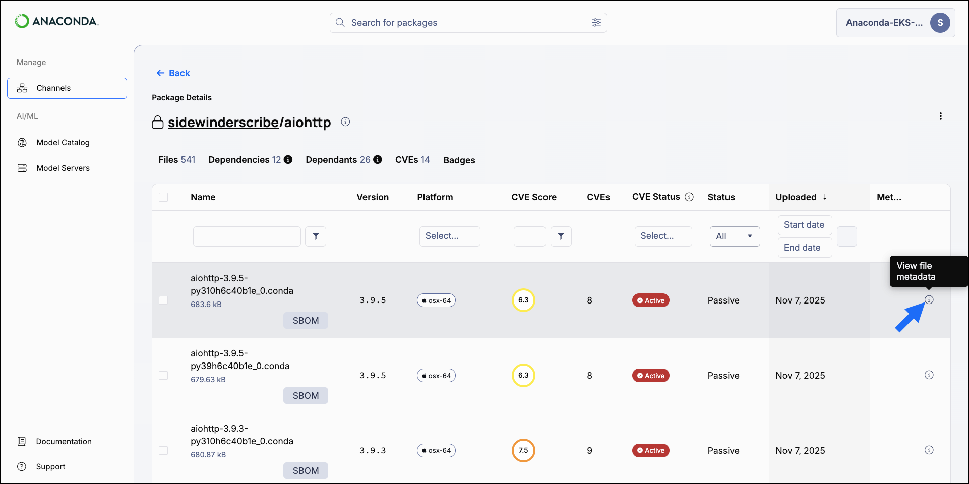Image resolution: width=969 pixels, height=484 pixels.
Task: Open the Status All dropdown
Action: (x=735, y=236)
